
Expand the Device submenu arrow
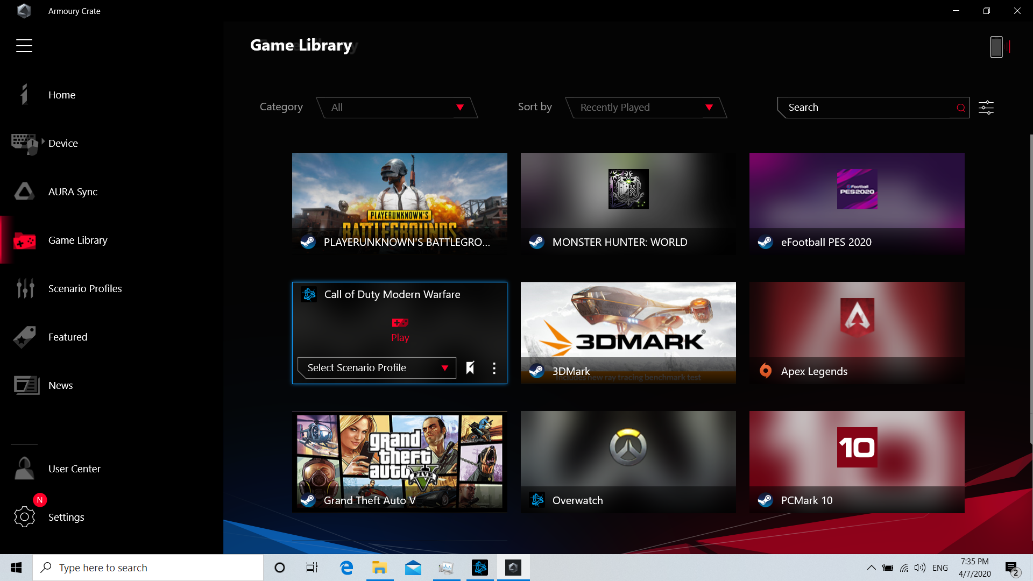click(x=43, y=141)
